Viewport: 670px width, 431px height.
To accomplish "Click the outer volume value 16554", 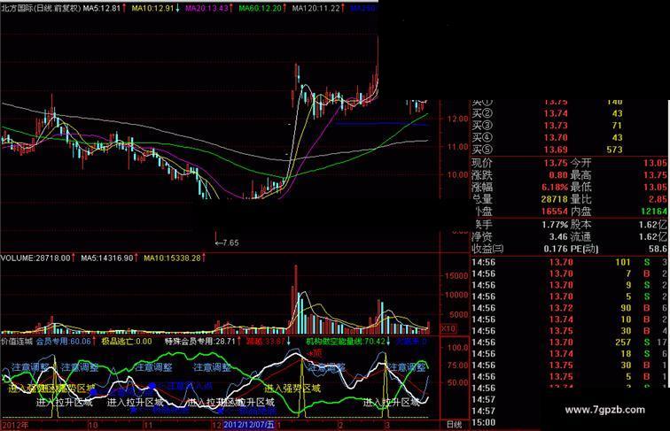I will [x=555, y=211].
